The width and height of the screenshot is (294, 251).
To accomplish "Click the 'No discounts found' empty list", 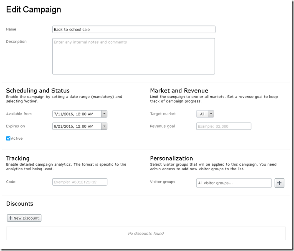I will (146, 233).
